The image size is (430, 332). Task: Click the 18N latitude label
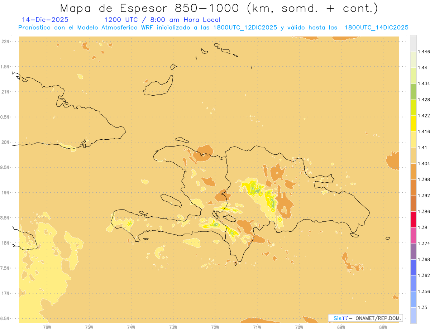(6, 243)
